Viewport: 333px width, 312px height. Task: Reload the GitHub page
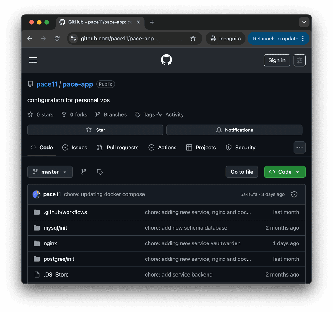click(57, 39)
